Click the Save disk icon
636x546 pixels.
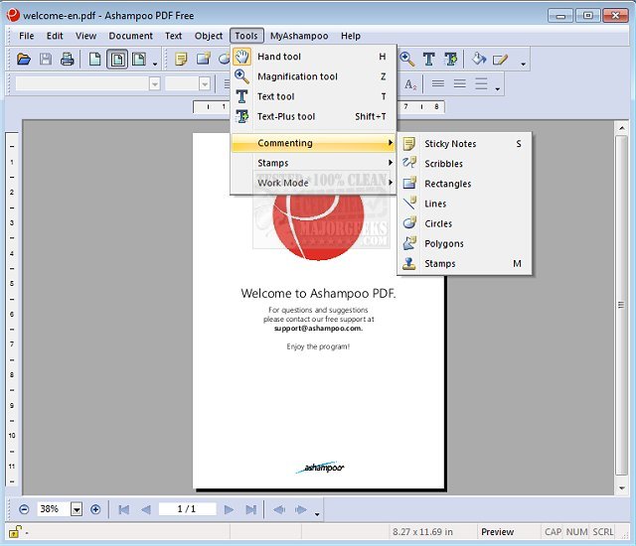tap(46, 60)
